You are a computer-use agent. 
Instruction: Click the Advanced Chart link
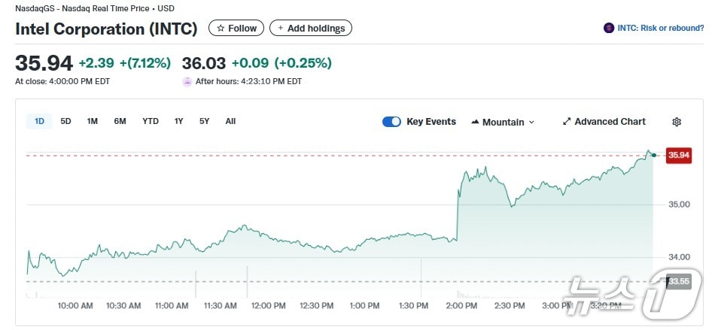pos(610,122)
